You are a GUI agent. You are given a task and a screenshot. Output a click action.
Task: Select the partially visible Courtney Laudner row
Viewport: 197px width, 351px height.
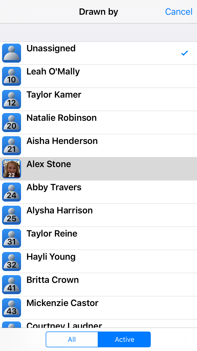64,325
